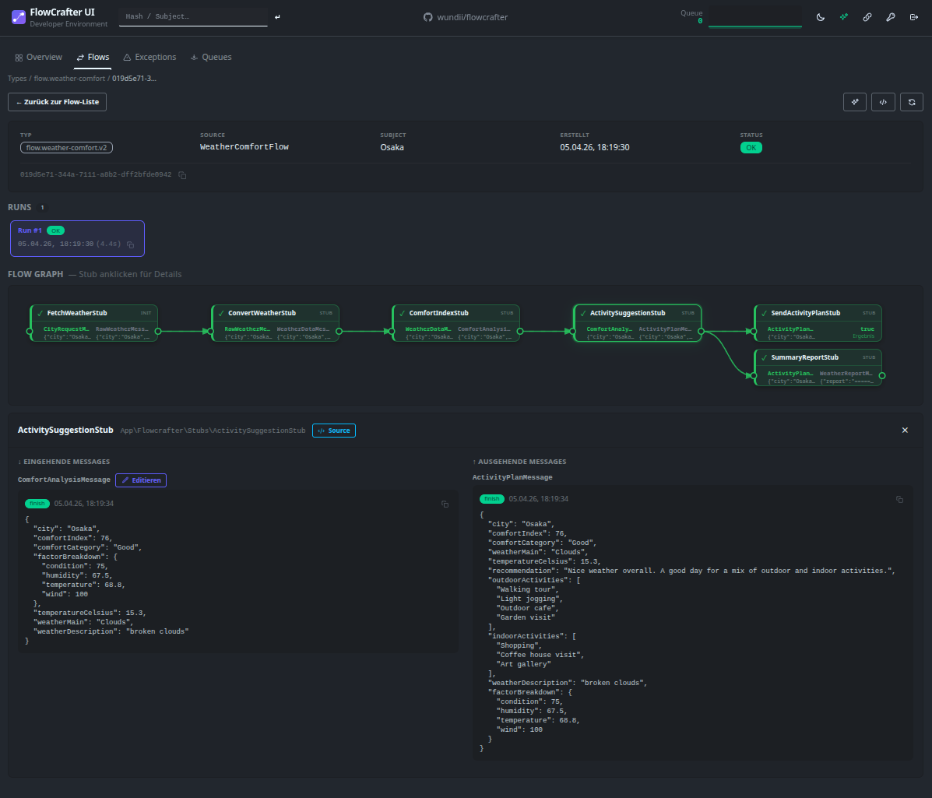Image resolution: width=932 pixels, height=798 pixels.
Task: Click the logout icon in the header
Action: point(913,17)
